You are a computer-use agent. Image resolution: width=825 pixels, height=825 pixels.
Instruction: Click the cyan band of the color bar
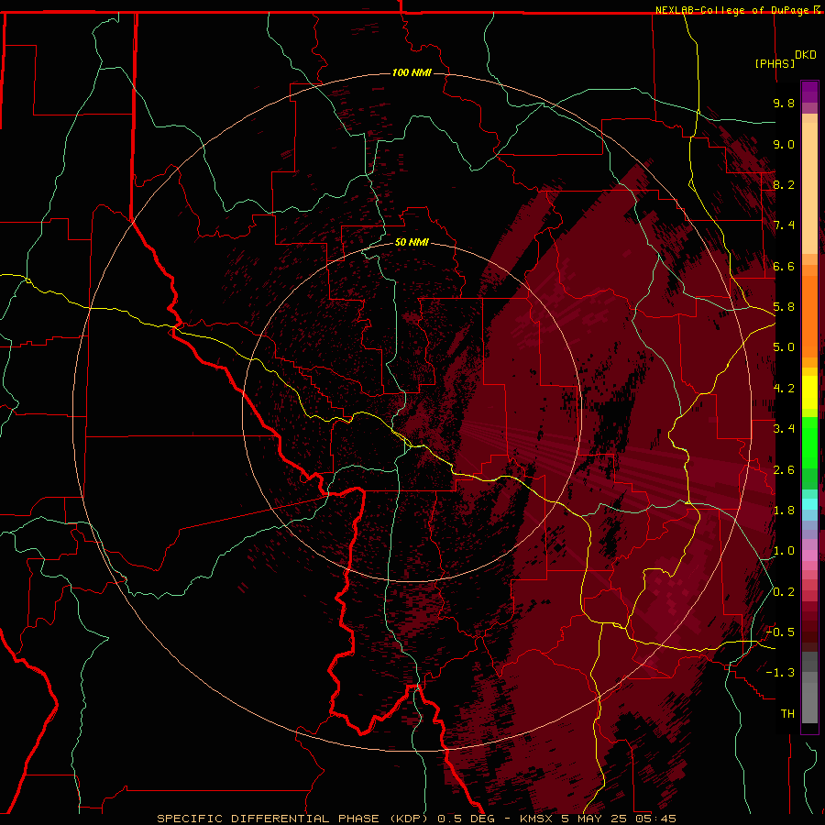[809, 503]
